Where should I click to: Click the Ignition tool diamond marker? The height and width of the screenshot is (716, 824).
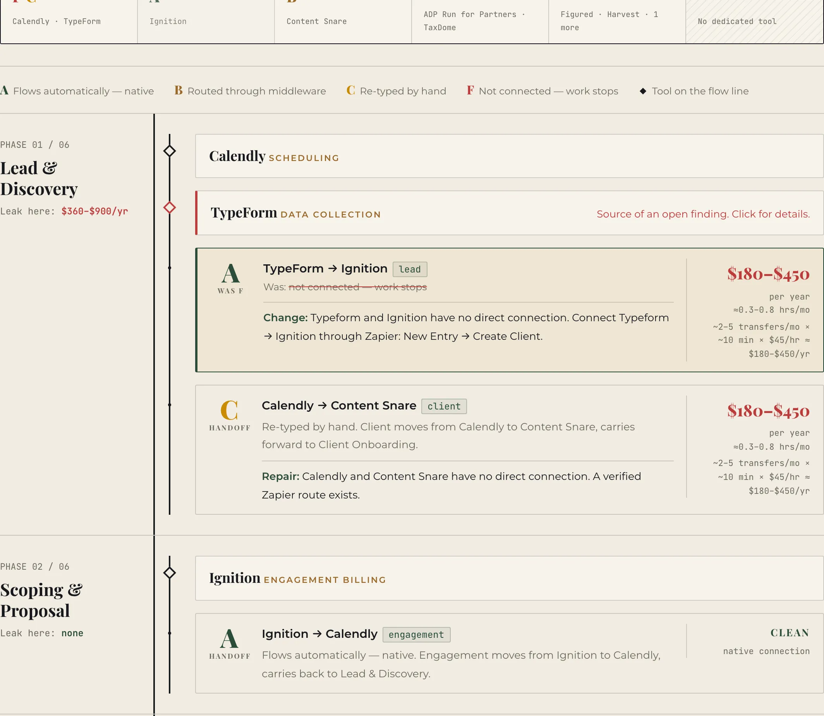tap(170, 572)
